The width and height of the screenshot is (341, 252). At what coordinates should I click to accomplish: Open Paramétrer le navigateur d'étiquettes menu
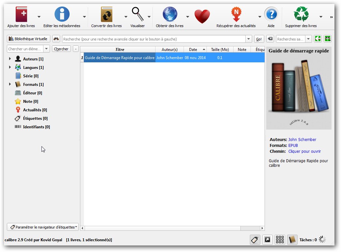pyautogui.click(x=43, y=227)
